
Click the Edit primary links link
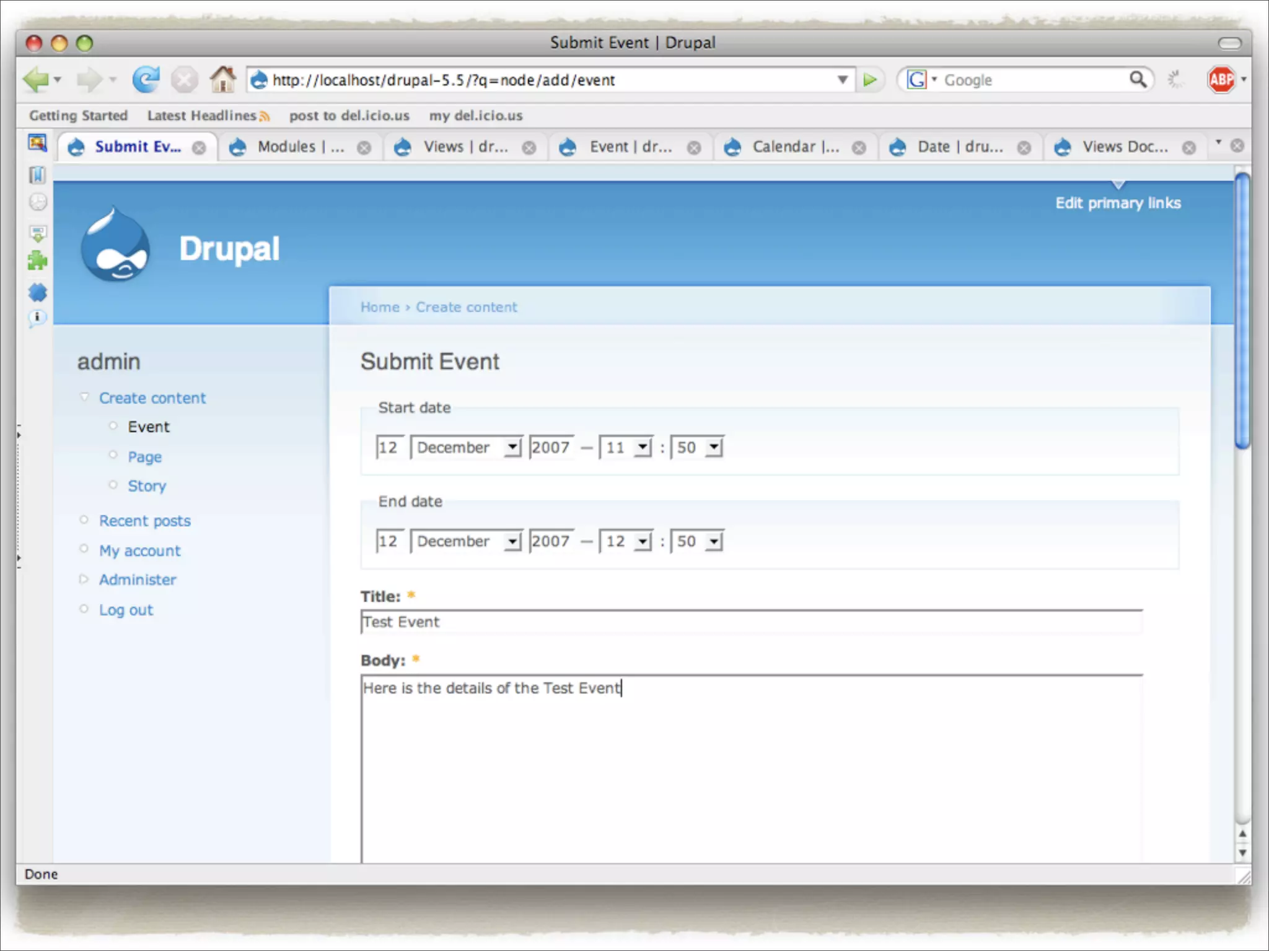point(1118,203)
